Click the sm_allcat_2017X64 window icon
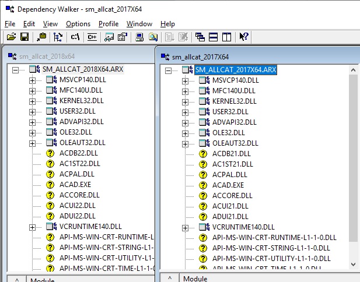Viewport: 360px width, 282px height. pyautogui.click(x=165, y=57)
